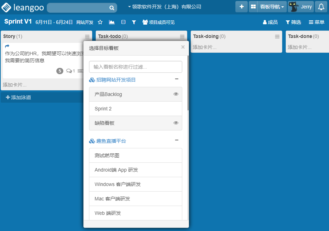Toggle the eye icon on 缺陷看板
Screen dimensions: 329x231
point(176,123)
